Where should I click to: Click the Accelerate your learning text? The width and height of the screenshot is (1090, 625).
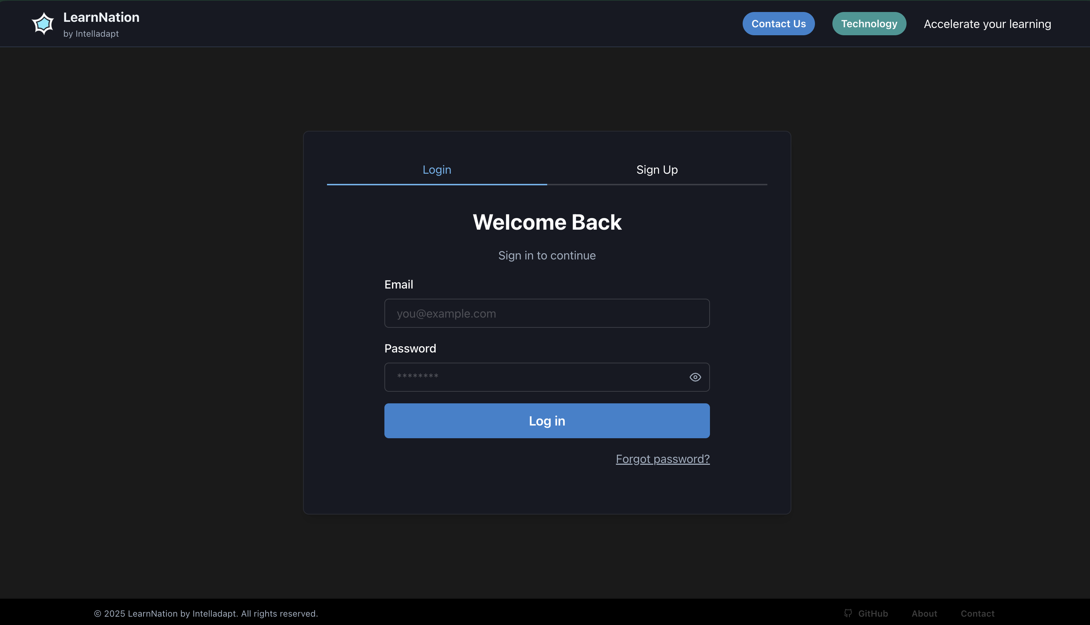click(987, 24)
